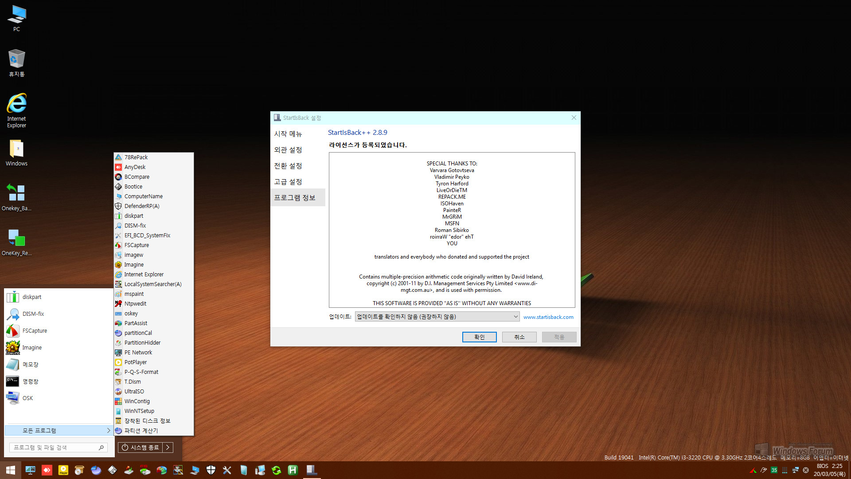This screenshot has width=851, height=479.
Task: Launch oskey from the programs list
Action: [153, 314]
